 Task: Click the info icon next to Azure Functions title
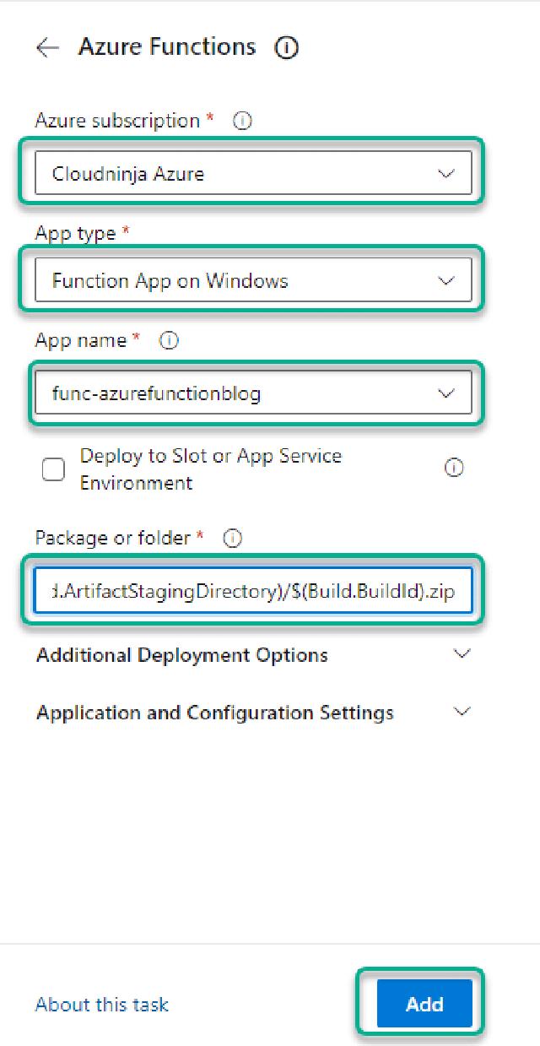tap(286, 48)
